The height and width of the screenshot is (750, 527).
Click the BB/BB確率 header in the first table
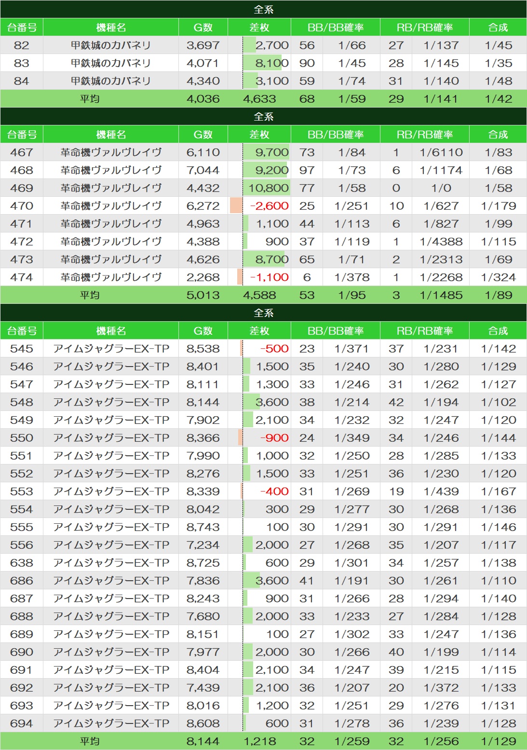336,27
